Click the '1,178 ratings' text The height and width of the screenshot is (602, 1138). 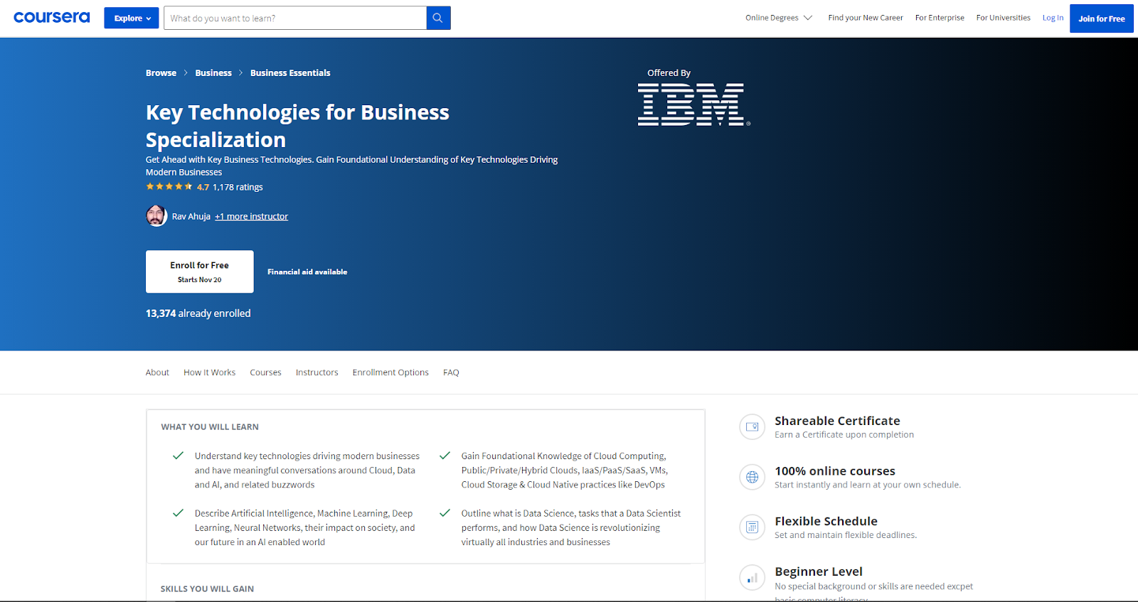point(238,187)
